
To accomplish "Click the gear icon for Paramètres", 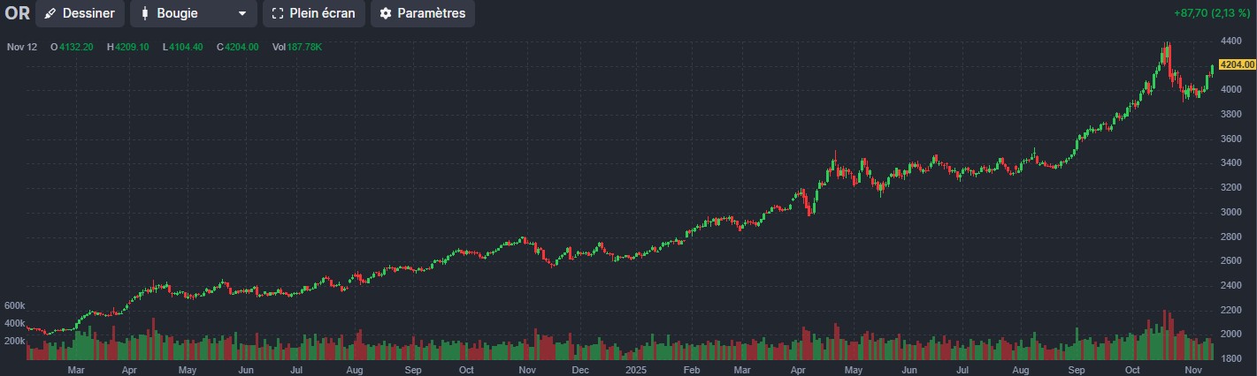I will coord(385,14).
